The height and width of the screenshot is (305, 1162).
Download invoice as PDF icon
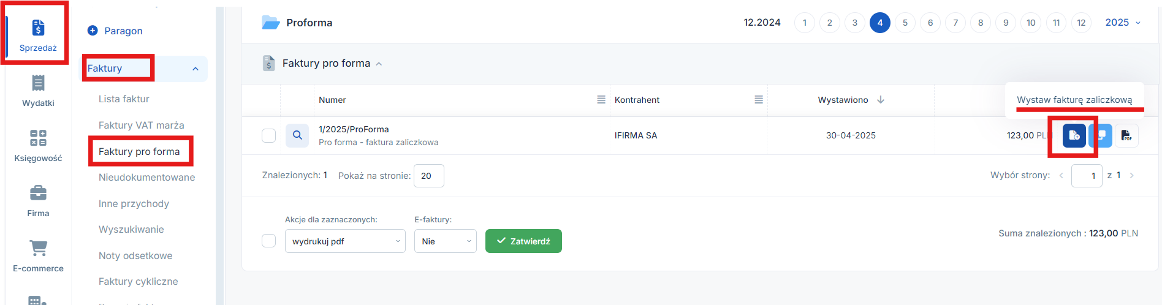[1126, 135]
